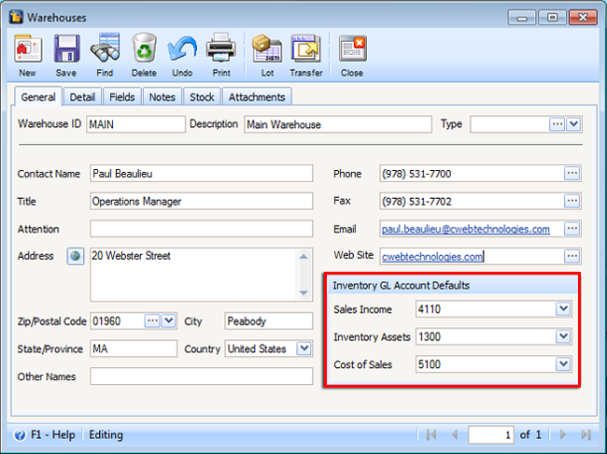Click the Warehouse ID field

click(135, 124)
